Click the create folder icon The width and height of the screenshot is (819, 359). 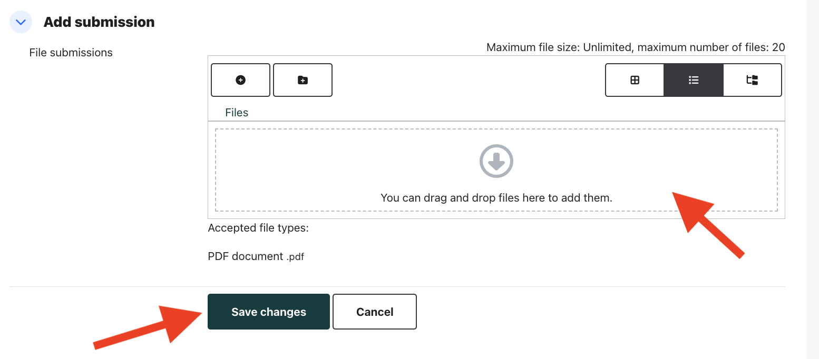(303, 80)
